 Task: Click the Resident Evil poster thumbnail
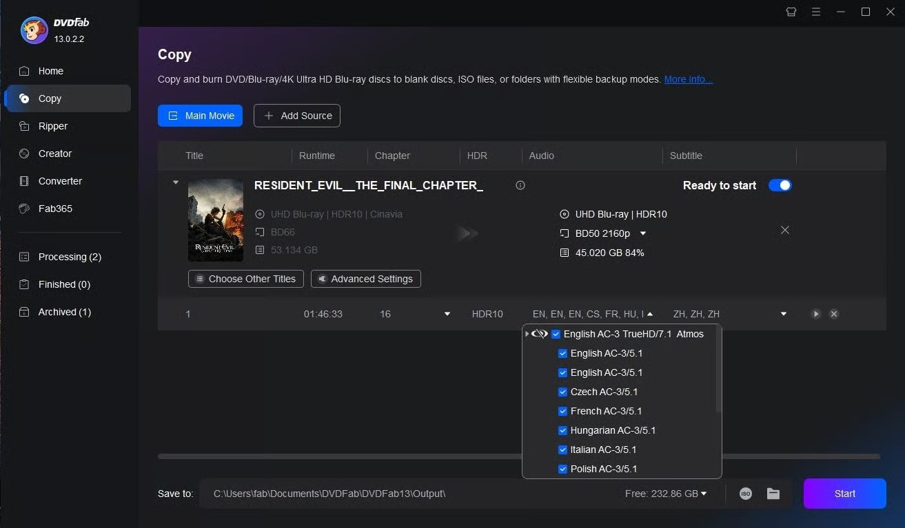pos(216,220)
